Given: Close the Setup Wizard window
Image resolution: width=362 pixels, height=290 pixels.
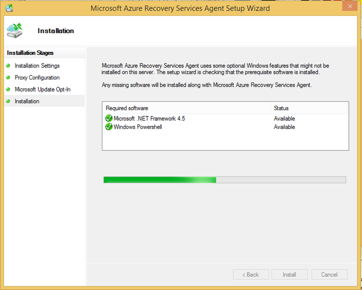Looking at the screenshot, I should (350, 6).
